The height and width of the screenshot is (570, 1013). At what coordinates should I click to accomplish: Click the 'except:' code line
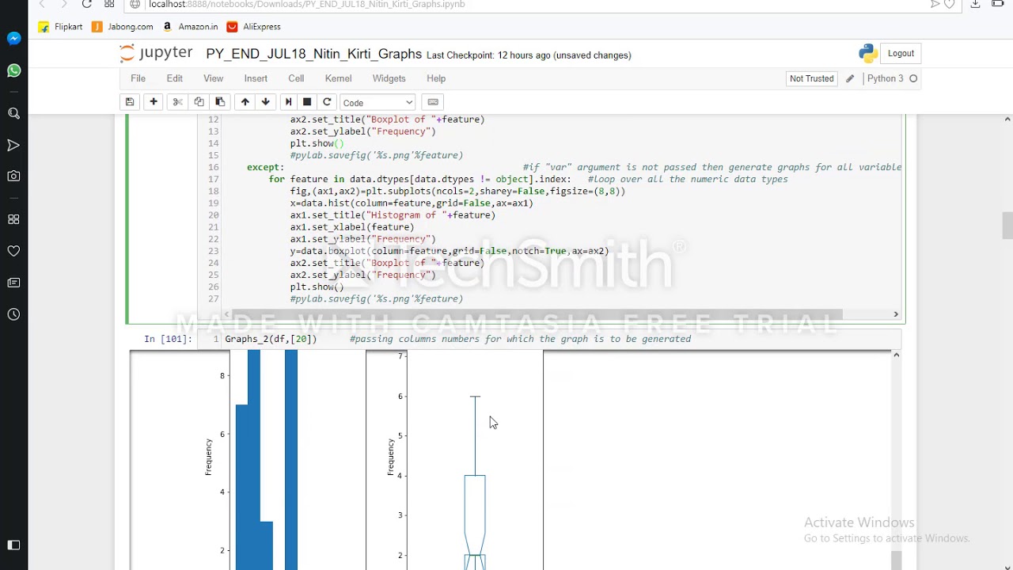pyautogui.click(x=265, y=167)
